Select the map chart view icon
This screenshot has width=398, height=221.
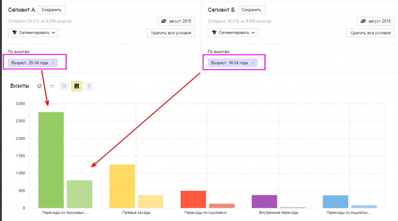point(89,86)
